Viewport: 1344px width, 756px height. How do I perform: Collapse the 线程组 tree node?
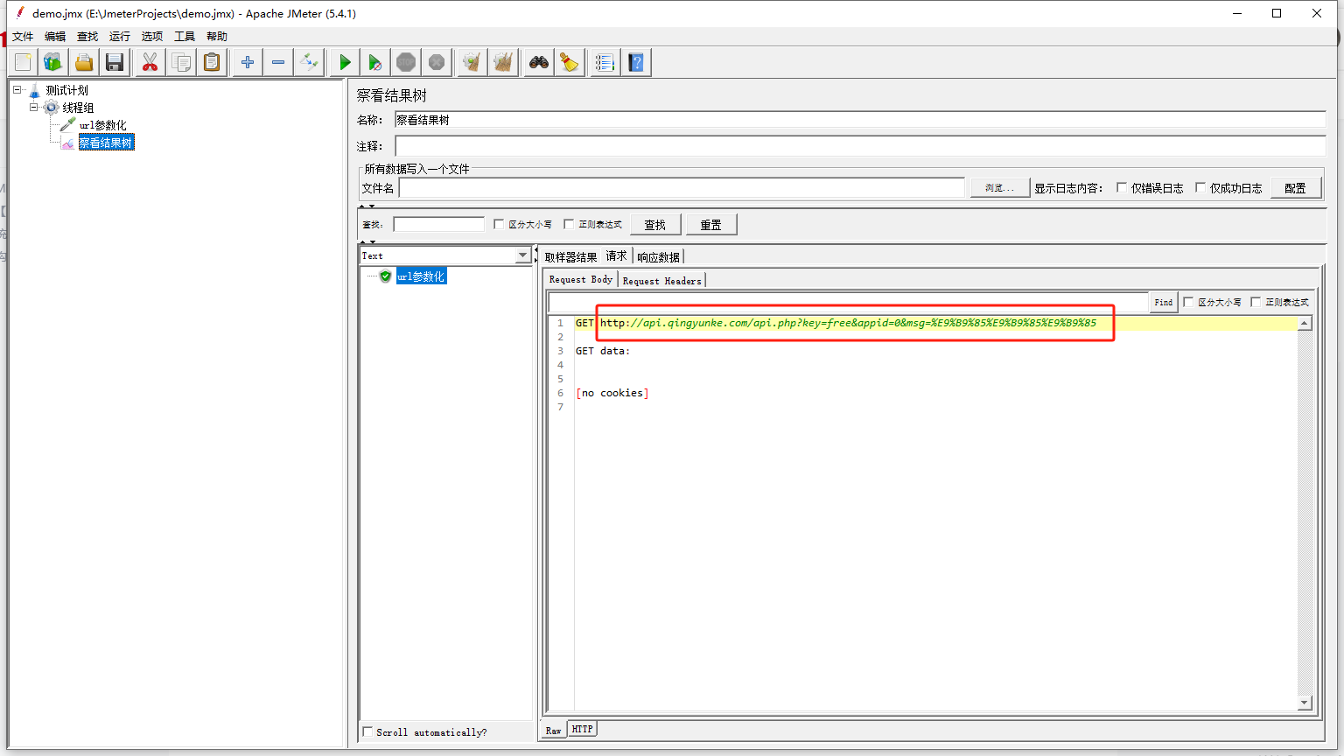pyautogui.click(x=34, y=108)
